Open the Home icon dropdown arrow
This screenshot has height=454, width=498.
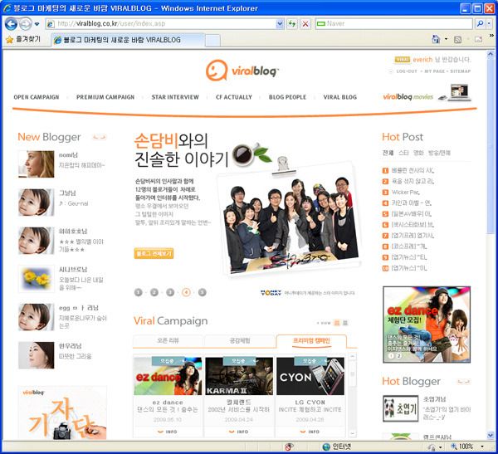(x=446, y=39)
